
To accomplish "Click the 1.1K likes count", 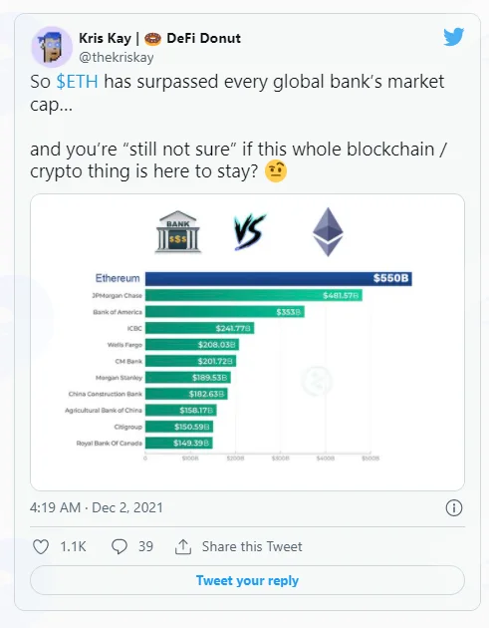I will [73, 546].
